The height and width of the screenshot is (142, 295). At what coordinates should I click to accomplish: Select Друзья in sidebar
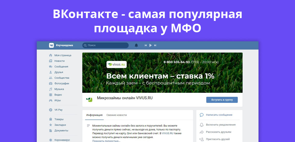59,72
